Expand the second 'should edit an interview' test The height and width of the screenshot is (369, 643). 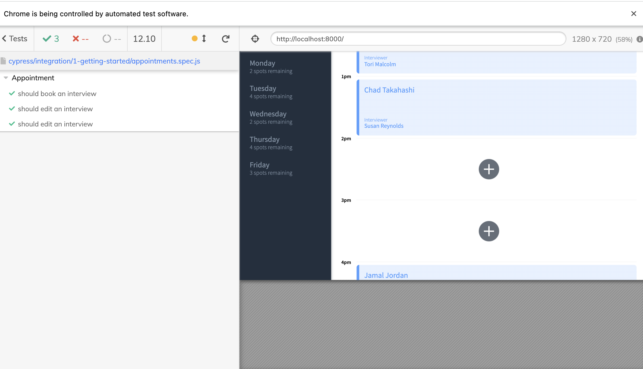[55, 124]
